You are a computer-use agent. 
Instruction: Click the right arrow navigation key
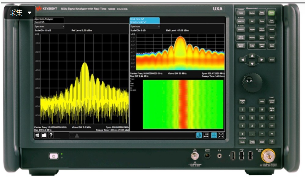(262, 60)
